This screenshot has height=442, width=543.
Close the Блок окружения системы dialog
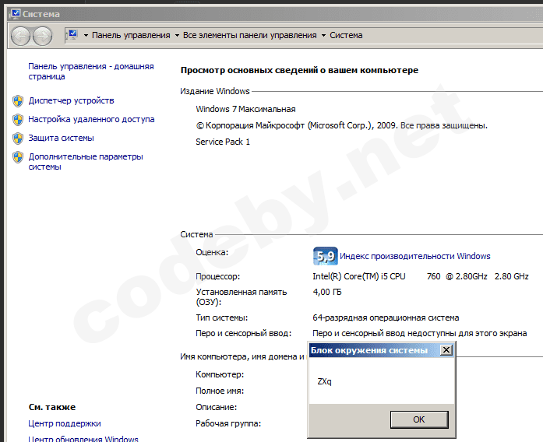pyautogui.click(x=446, y=350)
